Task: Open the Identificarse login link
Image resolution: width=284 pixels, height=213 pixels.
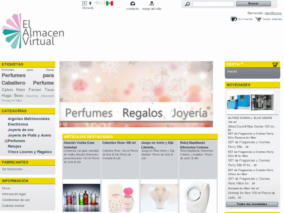Action: 273,13
